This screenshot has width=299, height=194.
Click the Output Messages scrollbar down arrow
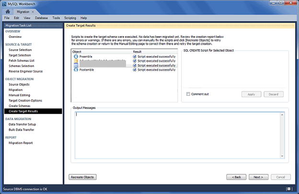283,156
